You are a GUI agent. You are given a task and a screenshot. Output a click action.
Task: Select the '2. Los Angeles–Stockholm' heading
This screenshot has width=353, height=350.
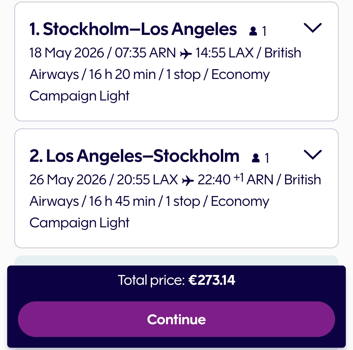click(134, 156)
